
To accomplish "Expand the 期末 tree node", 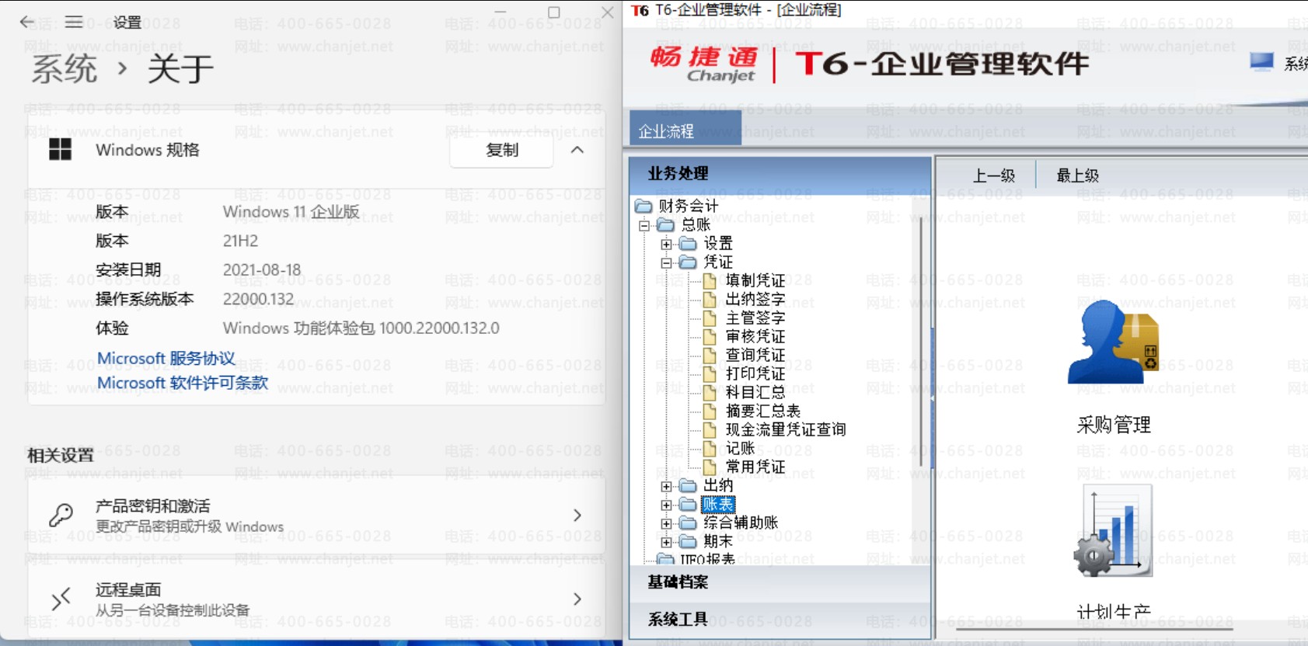I will [666, 542].
